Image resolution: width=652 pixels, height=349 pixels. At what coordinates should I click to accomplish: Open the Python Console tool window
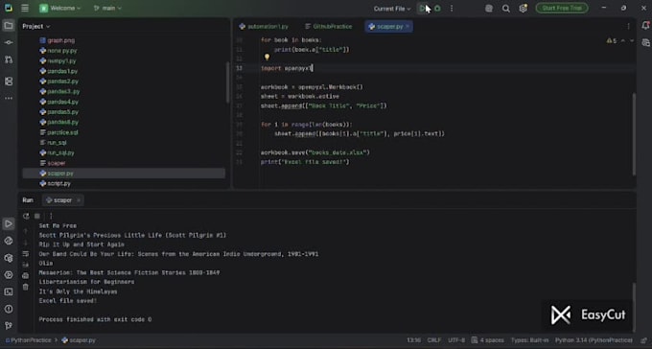pos(9,241)
